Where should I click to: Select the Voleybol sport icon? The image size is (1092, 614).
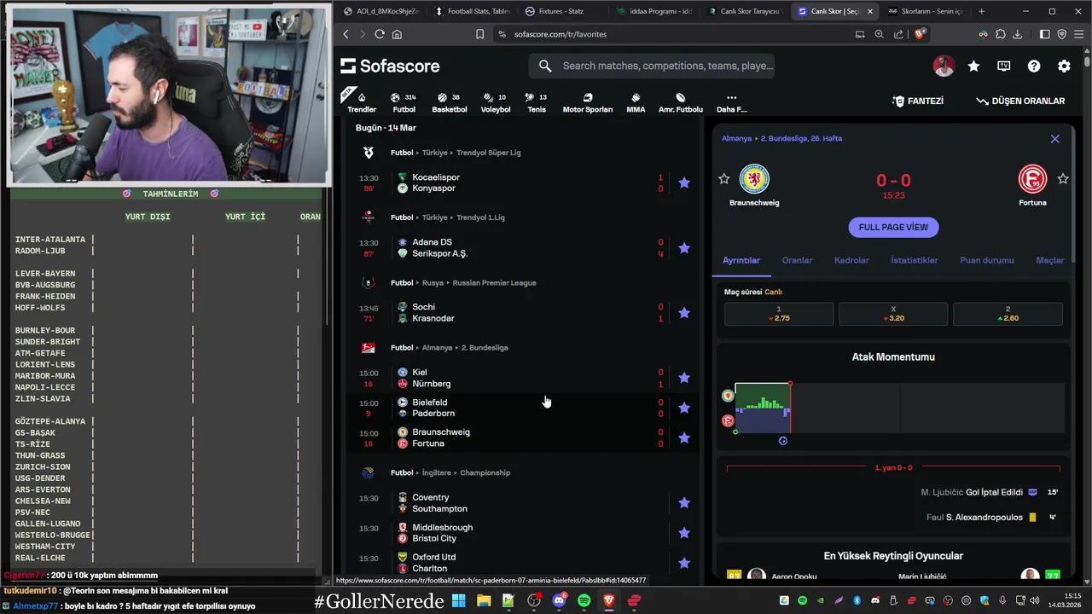[x=495, y=102]
